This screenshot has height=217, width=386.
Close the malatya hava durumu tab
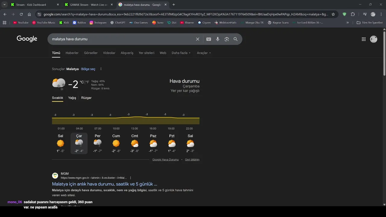(166, 5)
